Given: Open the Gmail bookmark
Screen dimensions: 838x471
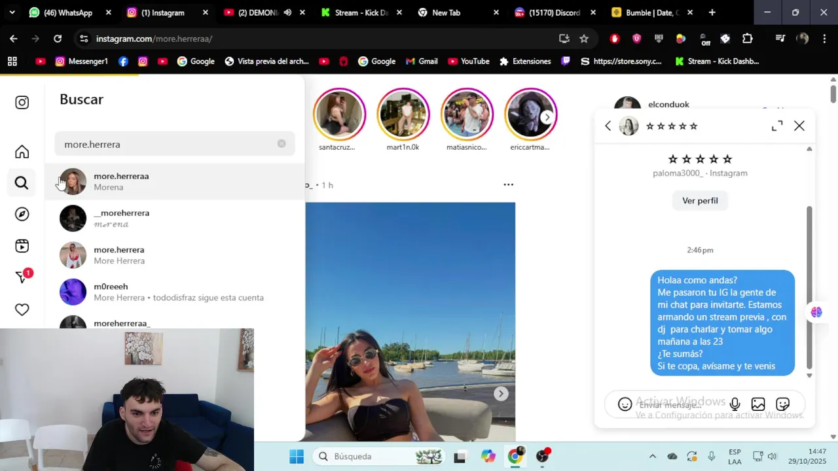Looking at the screenshot, I should [421, 61].
